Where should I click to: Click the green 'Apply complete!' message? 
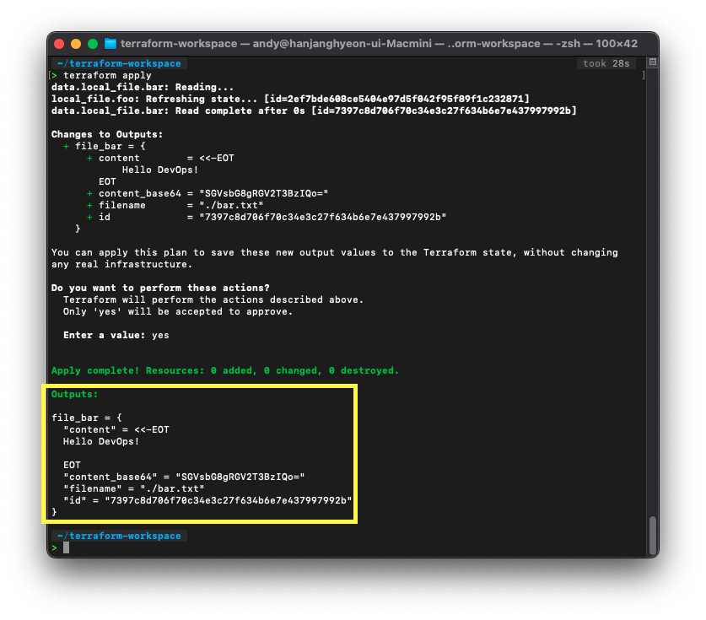[x=225, y=370]
